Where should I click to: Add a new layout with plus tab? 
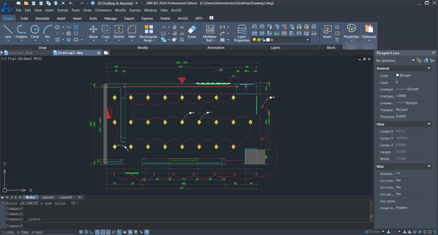(x=79, y=197)
